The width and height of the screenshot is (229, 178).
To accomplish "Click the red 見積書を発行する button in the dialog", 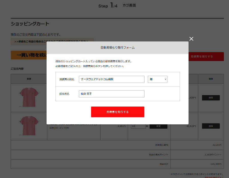I will (118, 112).
